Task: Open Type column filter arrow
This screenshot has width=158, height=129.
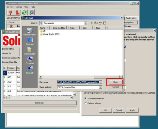Action: 81,28
